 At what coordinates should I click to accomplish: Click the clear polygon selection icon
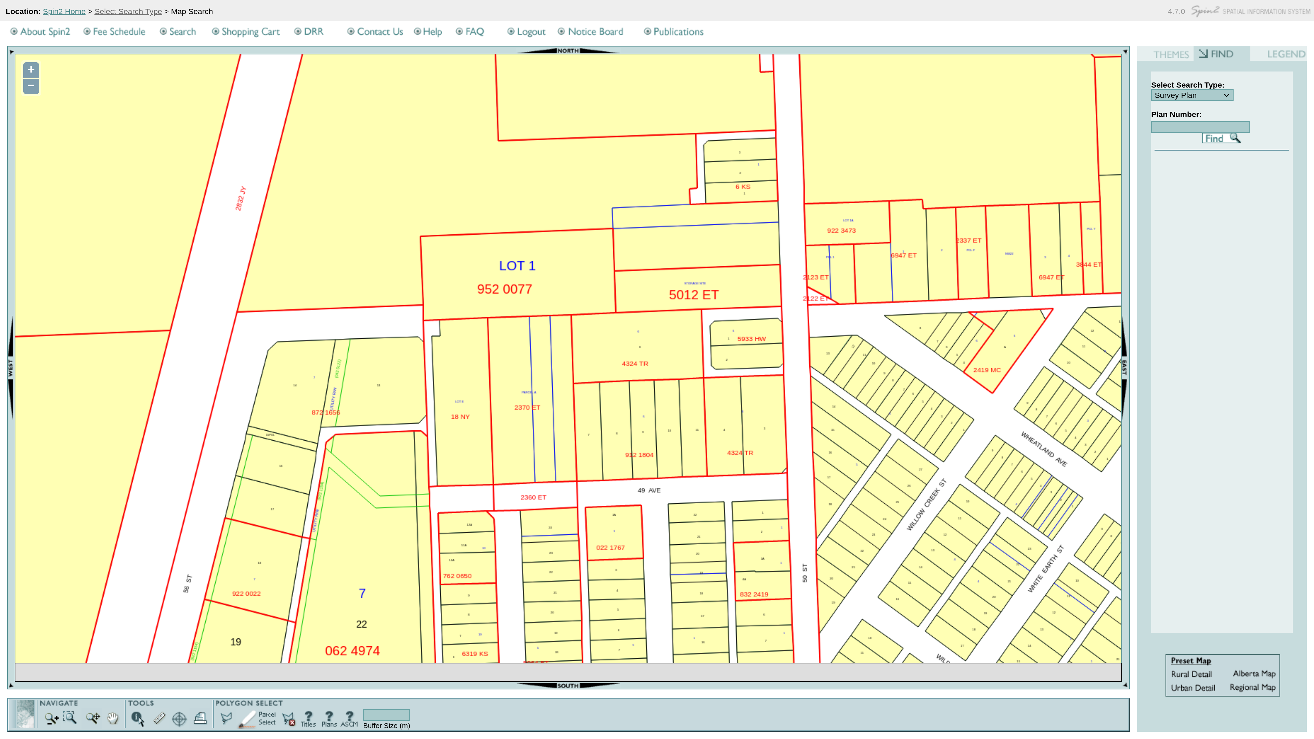click(289, 718)
